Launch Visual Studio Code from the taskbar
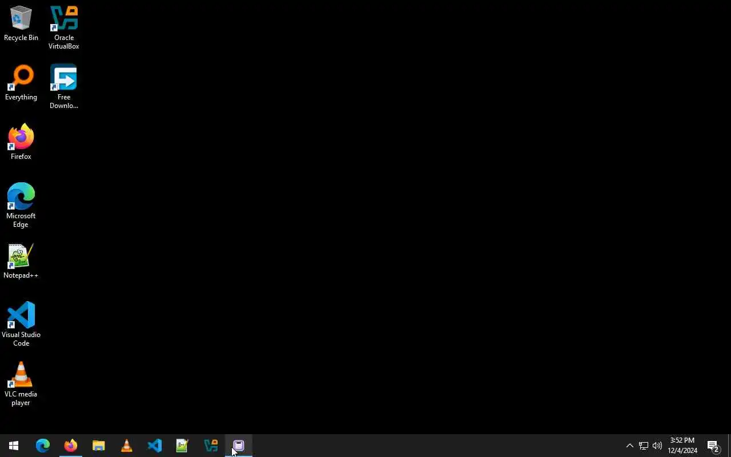Viewport: 731px width, 457px height. pos(155,446)
